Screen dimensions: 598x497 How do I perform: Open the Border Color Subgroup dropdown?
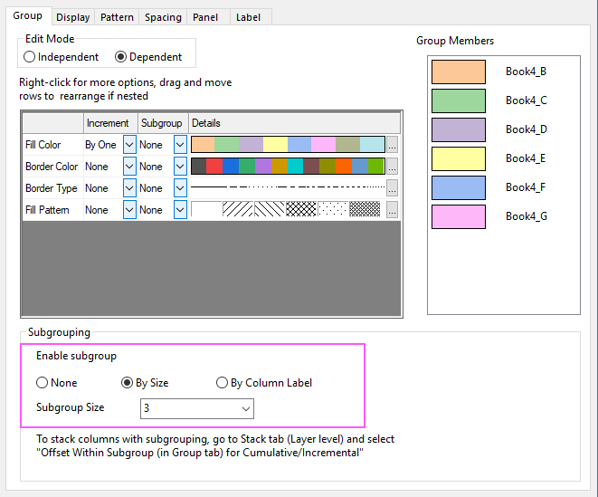(180, 167)
